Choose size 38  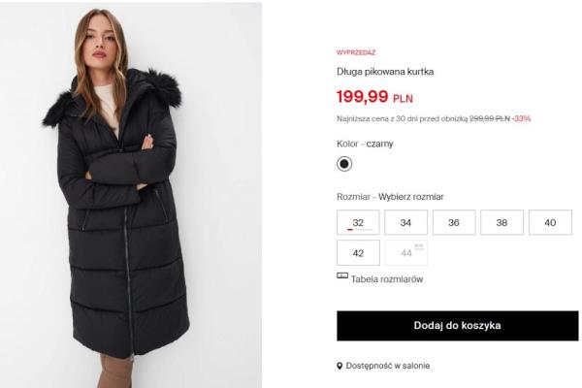click(501, 223)
